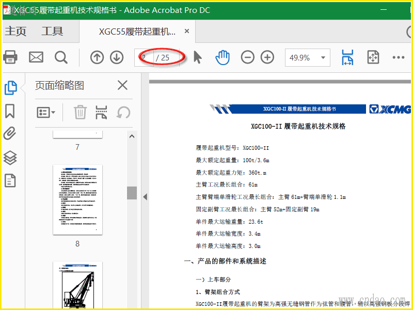
Task: Collapse the navigation pane arrow
Action: coord(145,197)
